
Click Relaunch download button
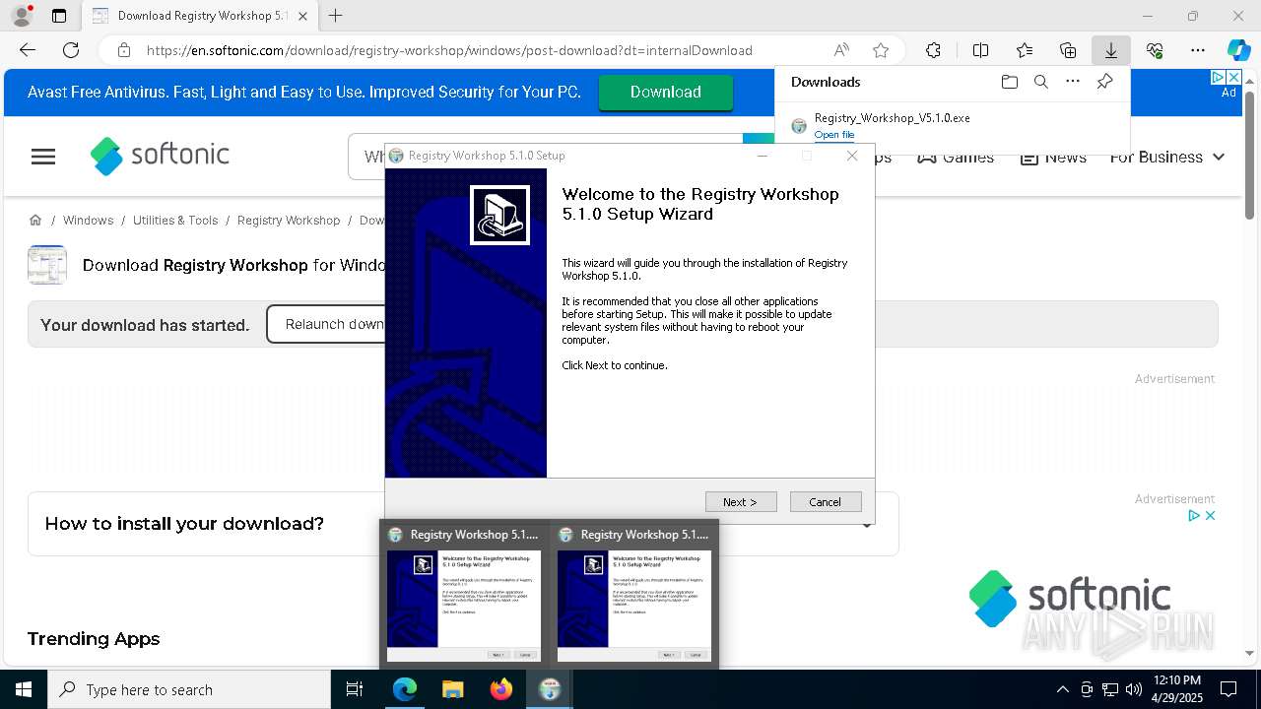pyautogui.click(x=327, y=324)
